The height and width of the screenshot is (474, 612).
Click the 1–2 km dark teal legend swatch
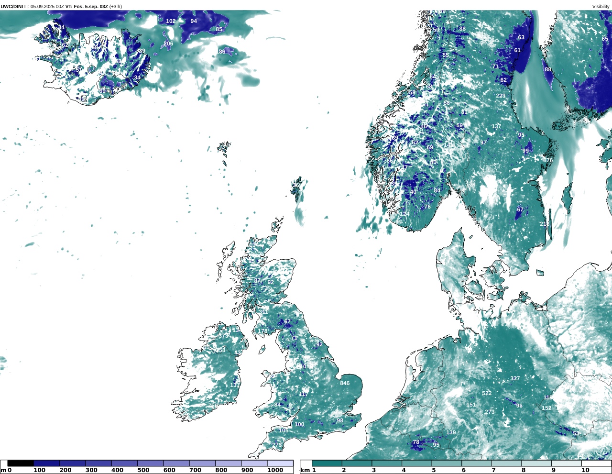327,463
